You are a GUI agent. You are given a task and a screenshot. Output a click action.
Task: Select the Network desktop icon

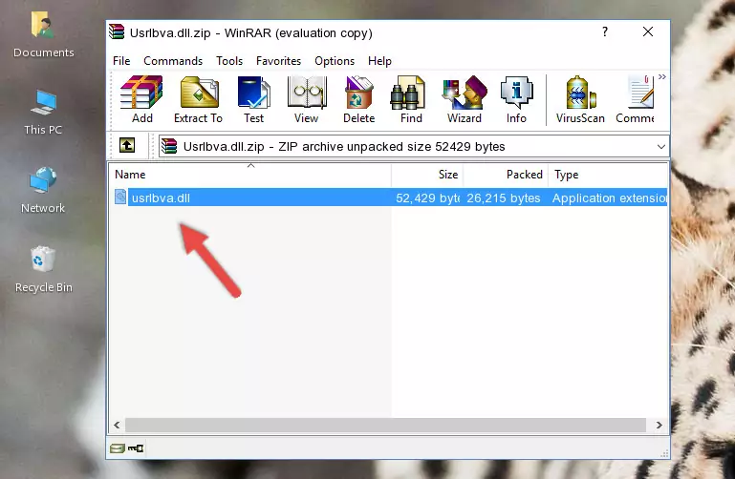click(43, 191)
